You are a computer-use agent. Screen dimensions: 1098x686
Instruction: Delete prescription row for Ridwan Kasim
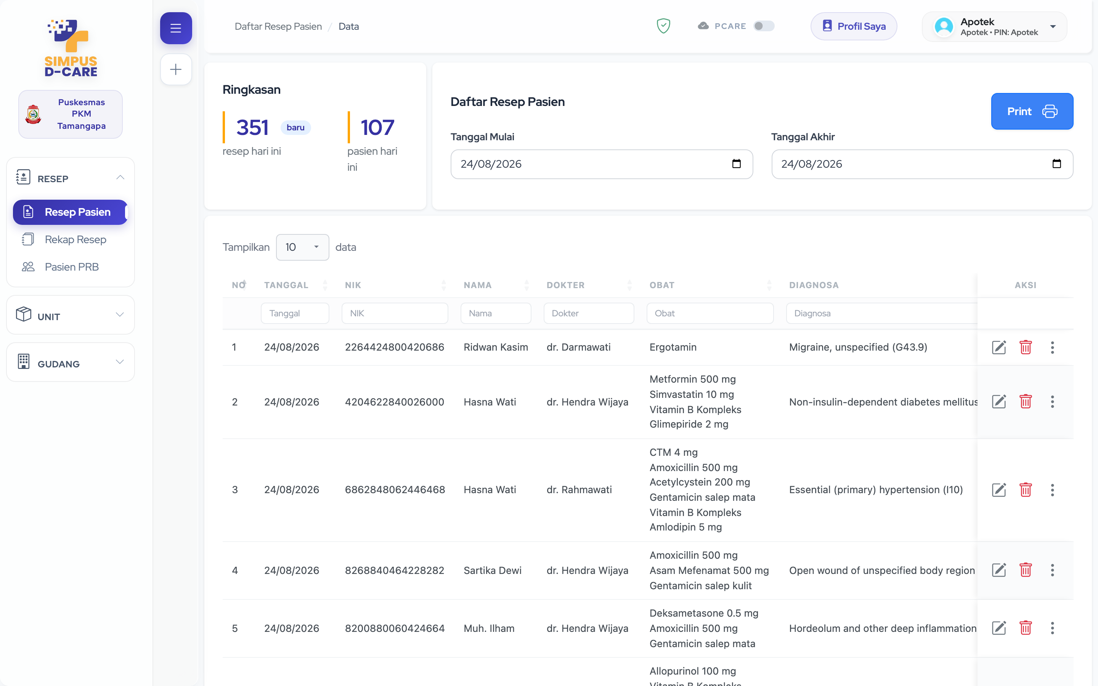[1026, 348]
